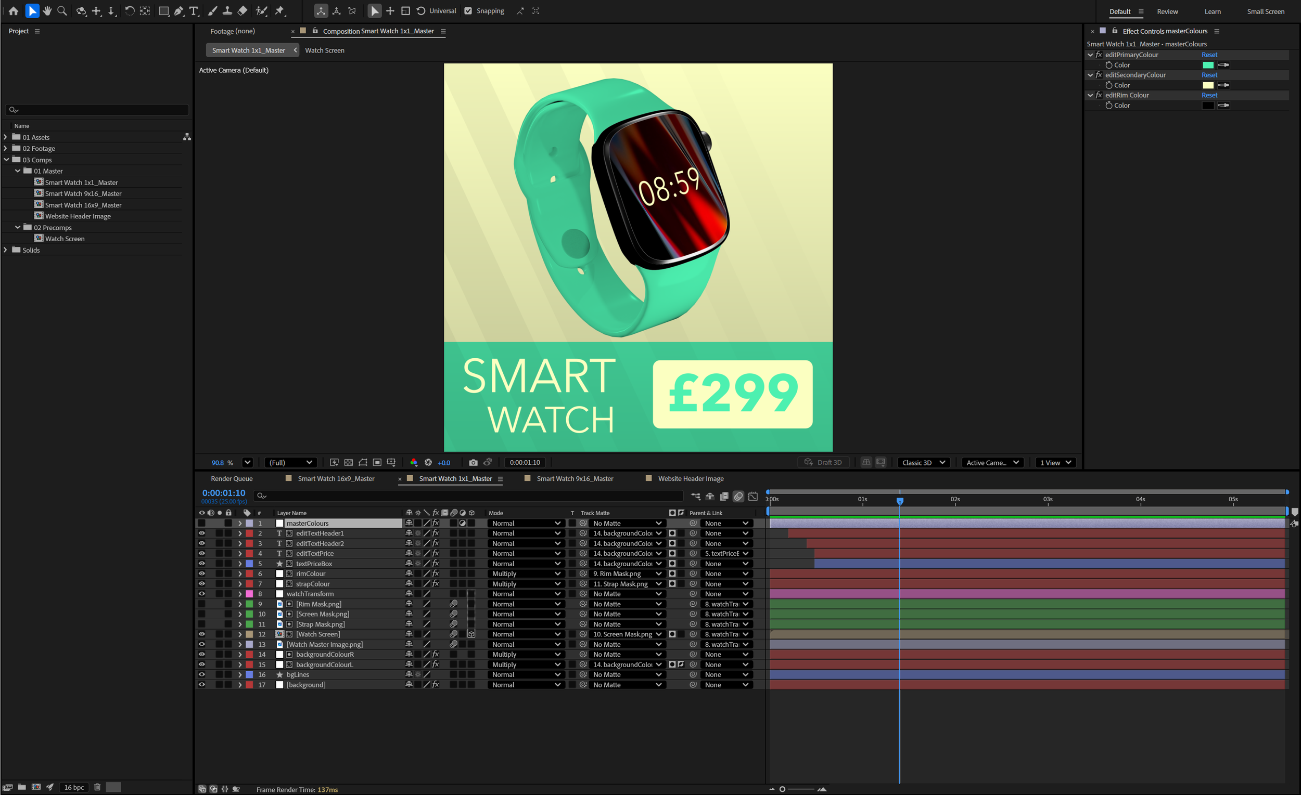Select the Puppet Pin tool
1301x795 pixels.
[280, 10]
